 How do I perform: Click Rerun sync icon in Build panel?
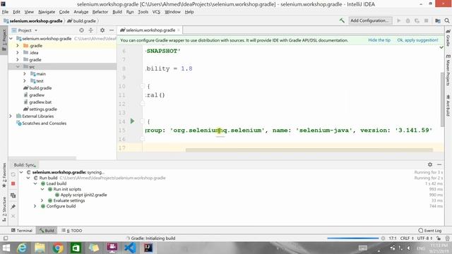pyautogui.click(x=13, y=174)
